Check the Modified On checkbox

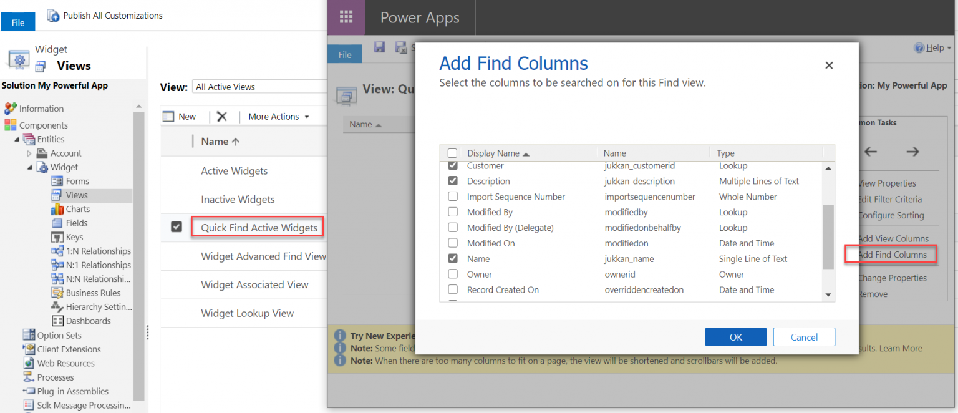coord(453,243)
